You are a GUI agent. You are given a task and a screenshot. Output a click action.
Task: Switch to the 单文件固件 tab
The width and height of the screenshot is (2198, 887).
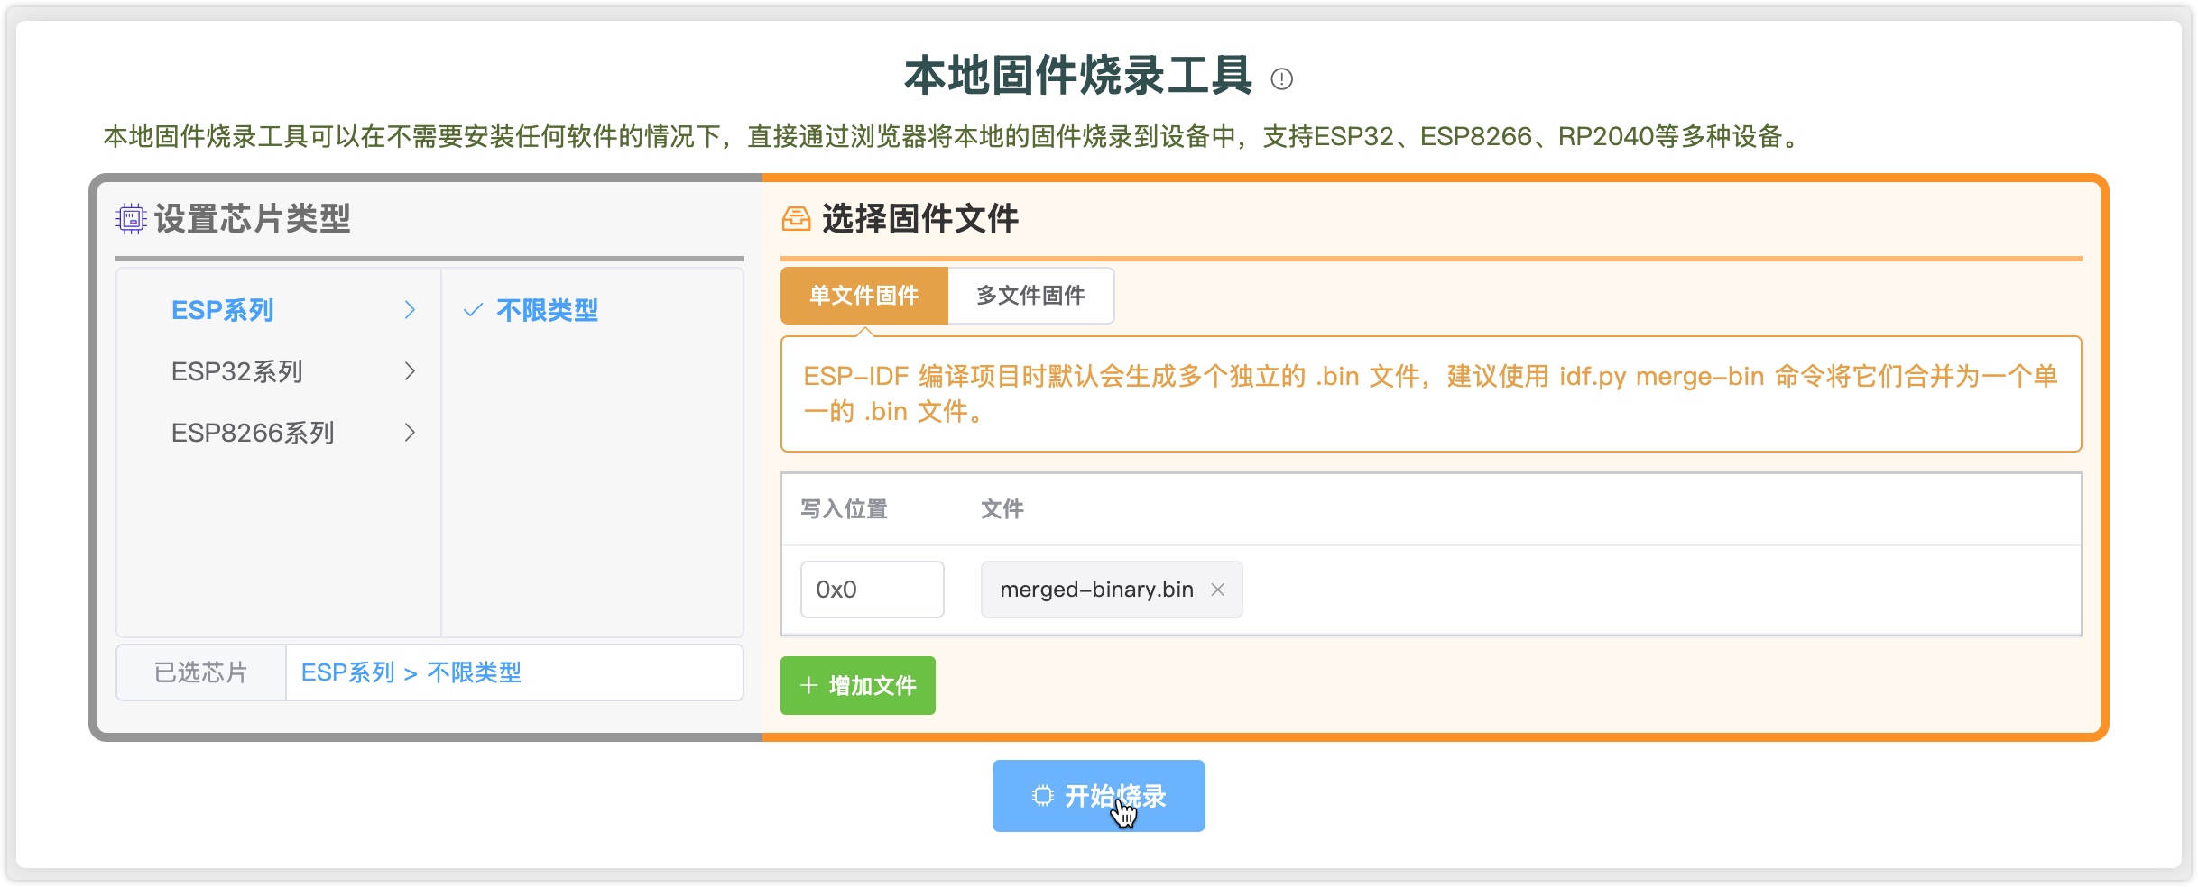(863, 296)
